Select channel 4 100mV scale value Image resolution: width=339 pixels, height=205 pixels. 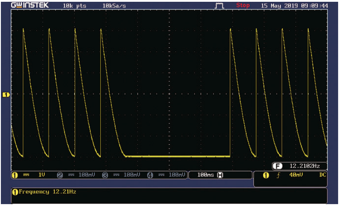point(177,175)
